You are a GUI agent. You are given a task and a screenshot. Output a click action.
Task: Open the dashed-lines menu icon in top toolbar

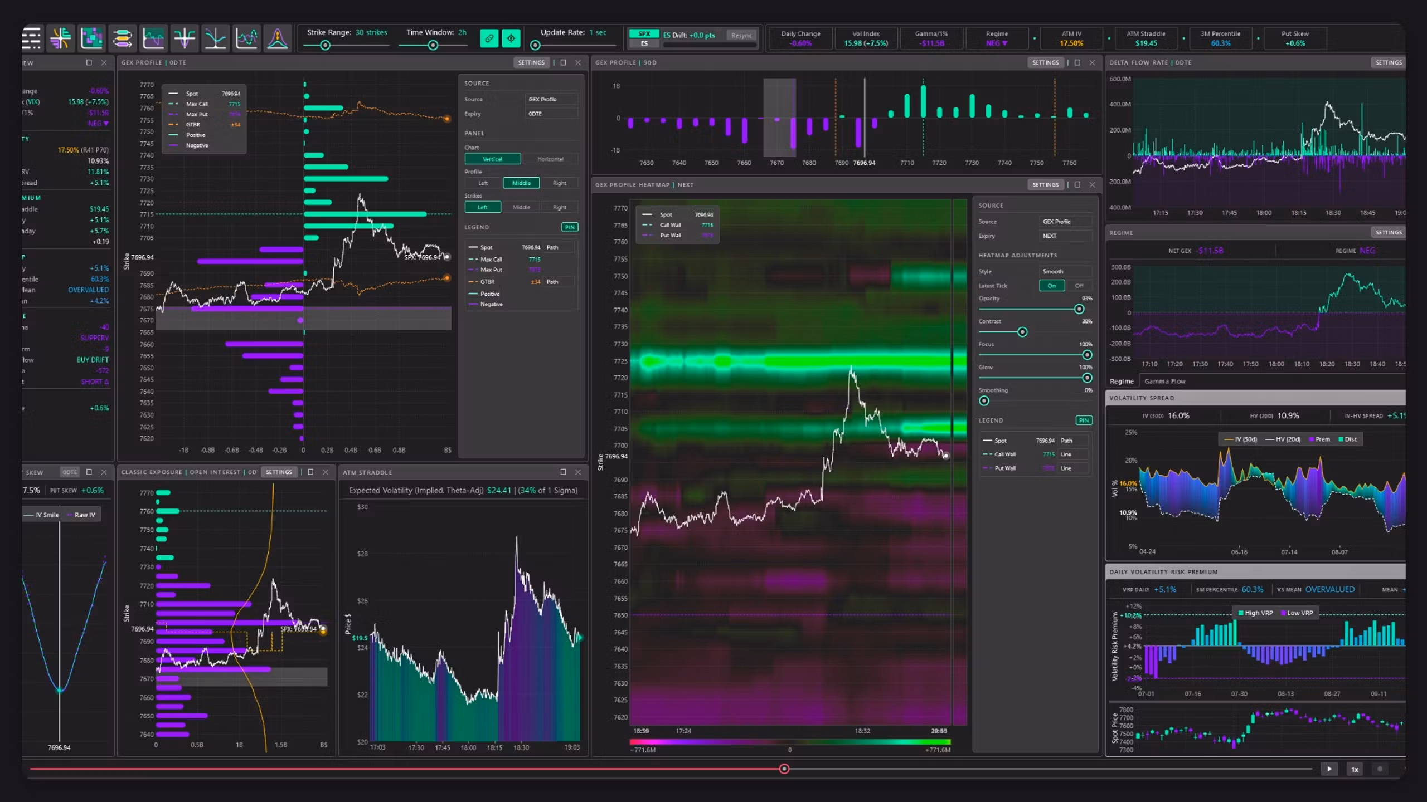[31, 38]
